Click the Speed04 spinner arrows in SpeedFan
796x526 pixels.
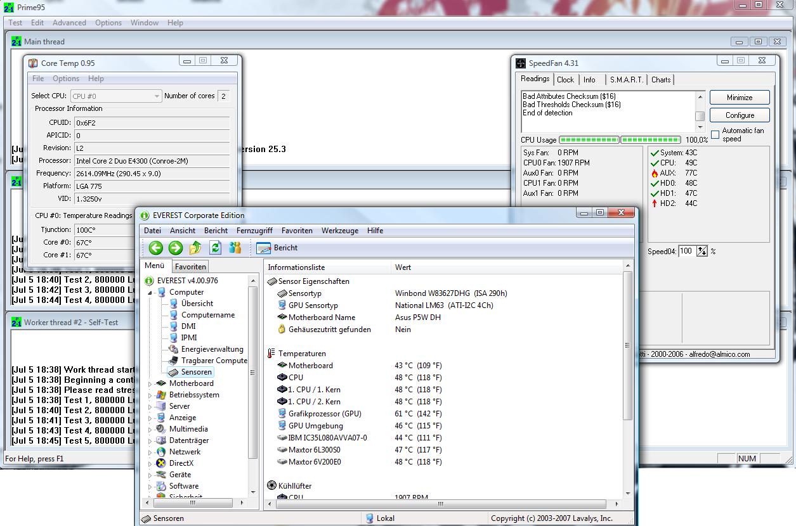[x=702, y=251]
